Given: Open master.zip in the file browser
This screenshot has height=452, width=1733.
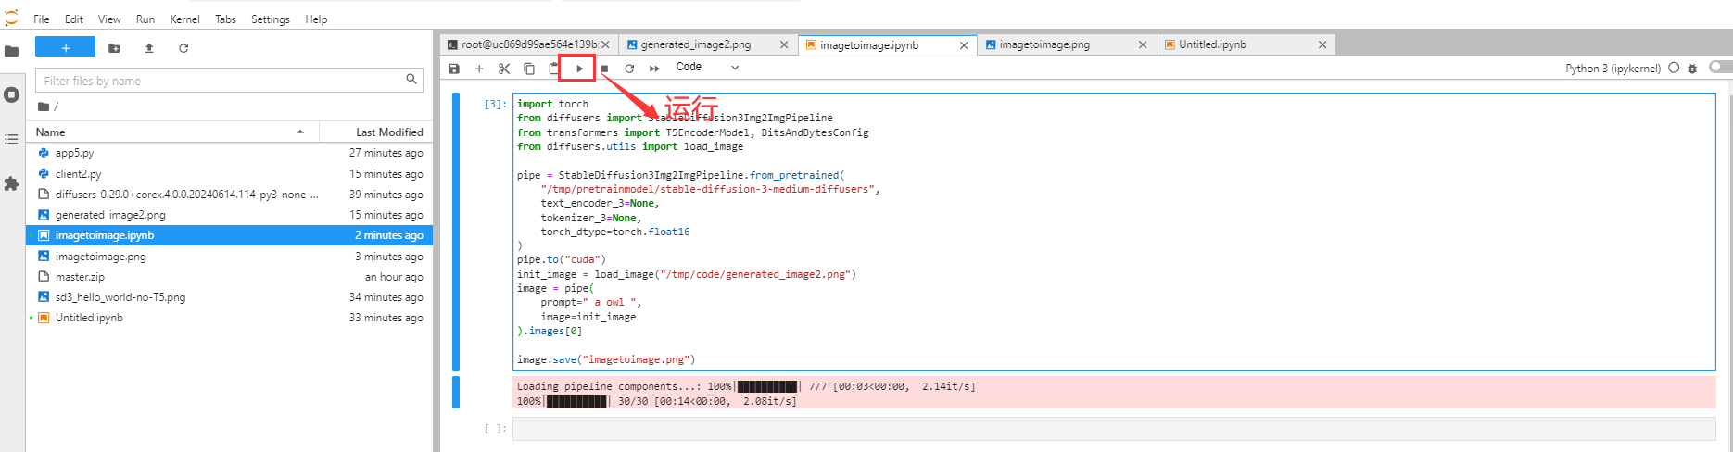Looking at the screenshot, I should click(x=80, y=277).
